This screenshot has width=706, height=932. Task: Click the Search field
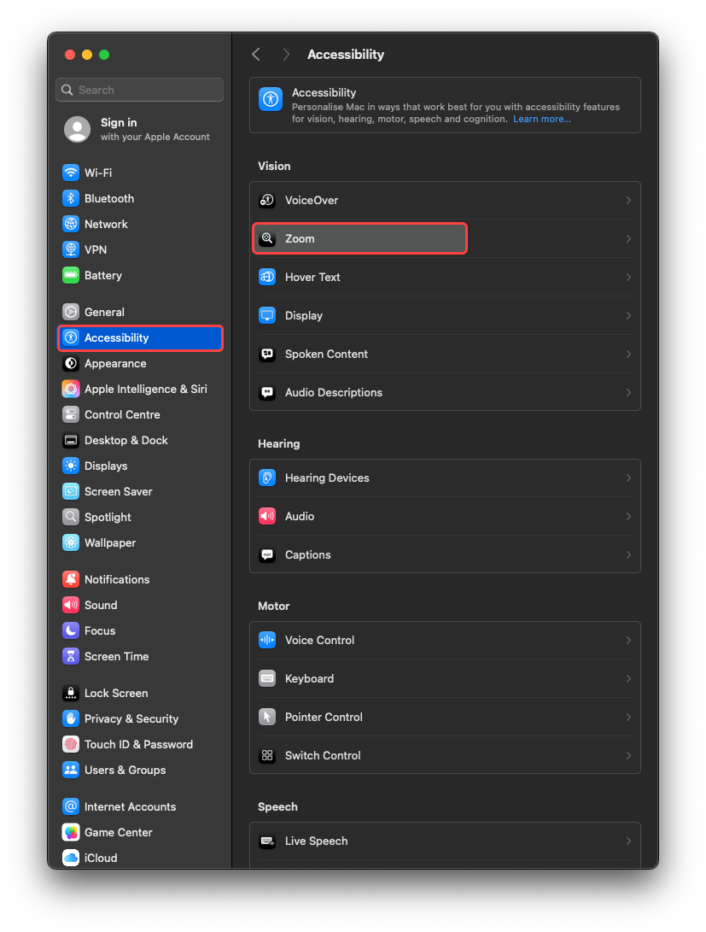pyautogui.click(x=139, y=90)
